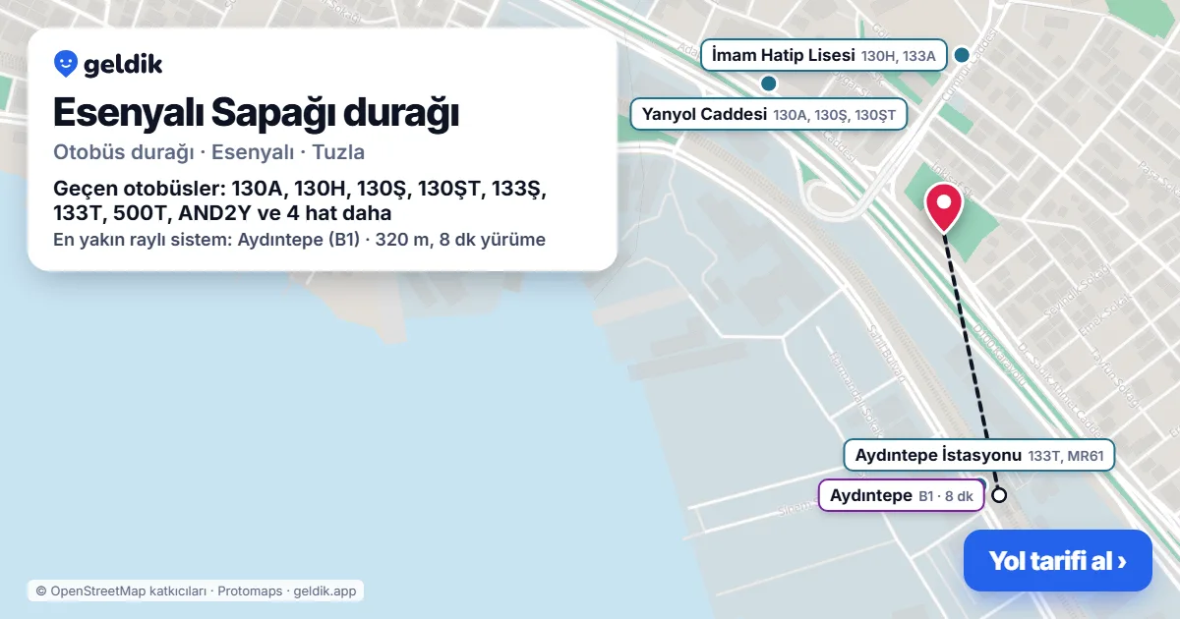Click the geldik smiley pin logo
Screen dimensions: 1180x619
pos(66,65)
